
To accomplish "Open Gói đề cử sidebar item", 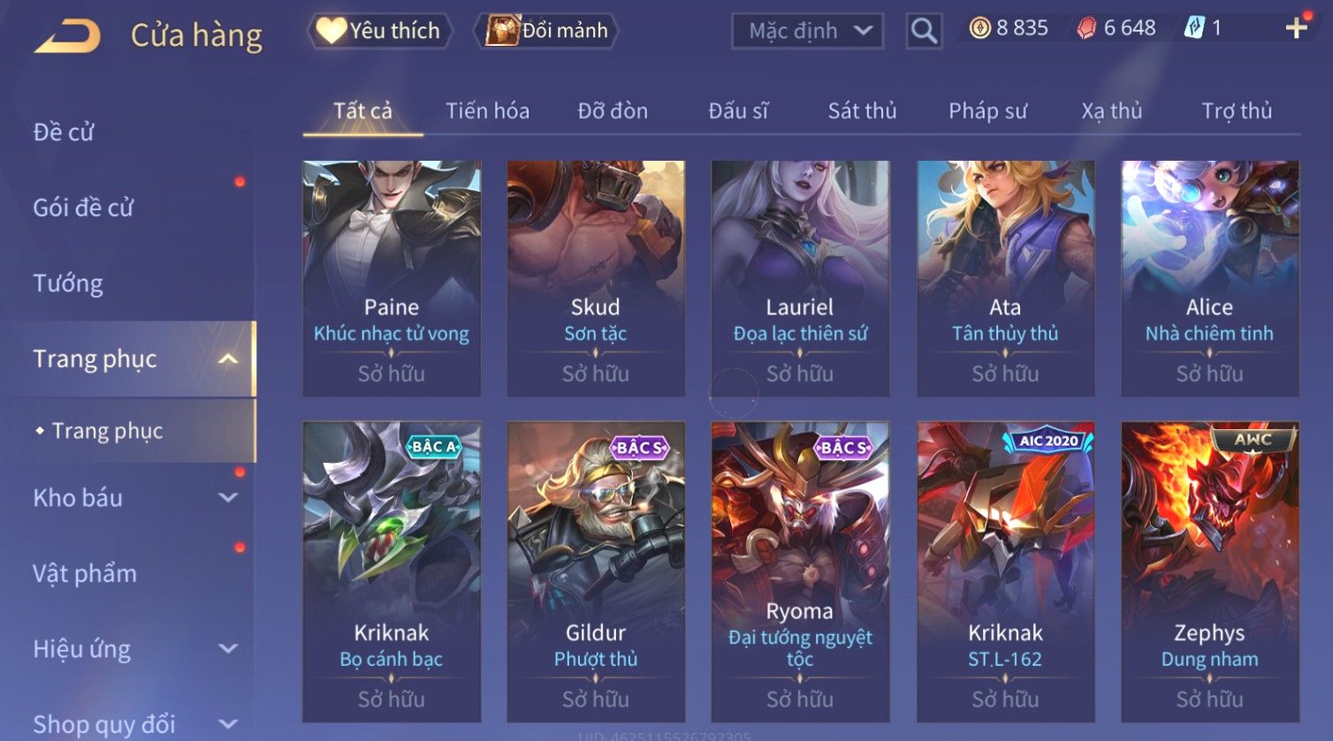I will pos(83,208).
